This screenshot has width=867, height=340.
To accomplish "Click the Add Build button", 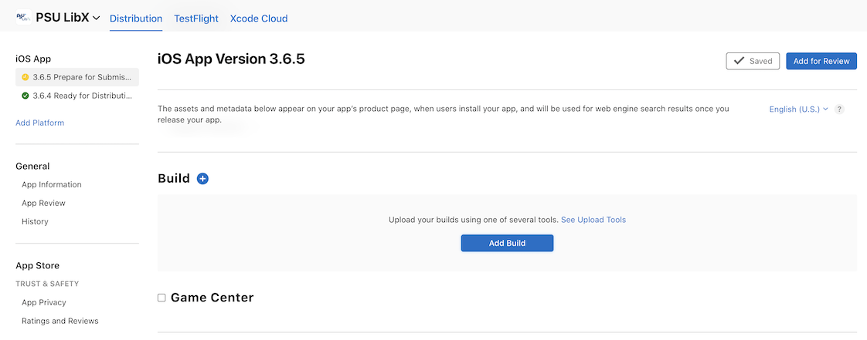I will [x=507, y=243].
